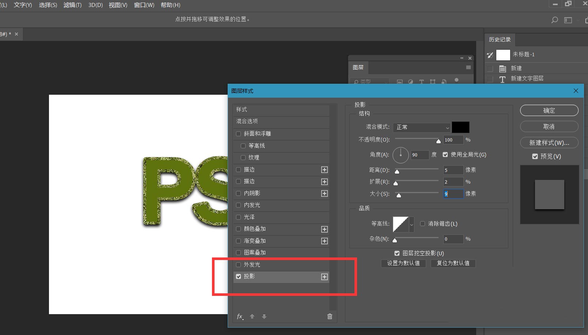Select the 新建文字图层 history T icon
This screenshot has width=588, height=335.
coord(502,79)
